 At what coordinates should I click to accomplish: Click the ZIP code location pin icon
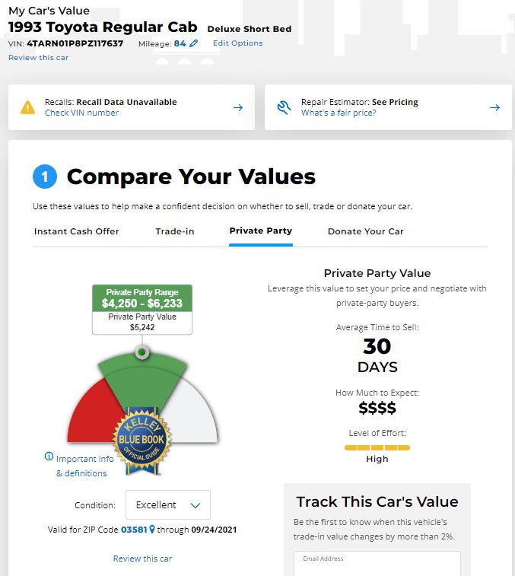point(151,530)
